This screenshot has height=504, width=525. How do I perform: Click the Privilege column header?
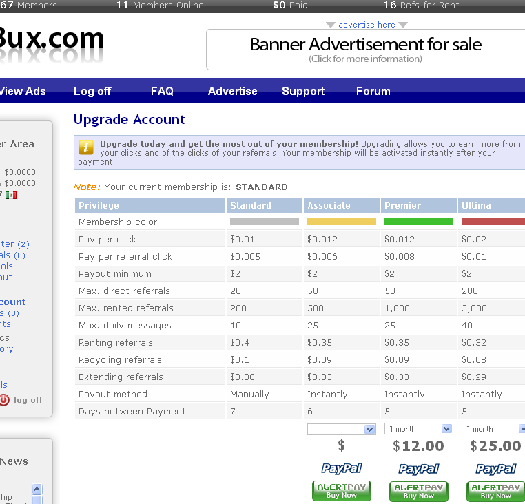[x=150, y=205]
